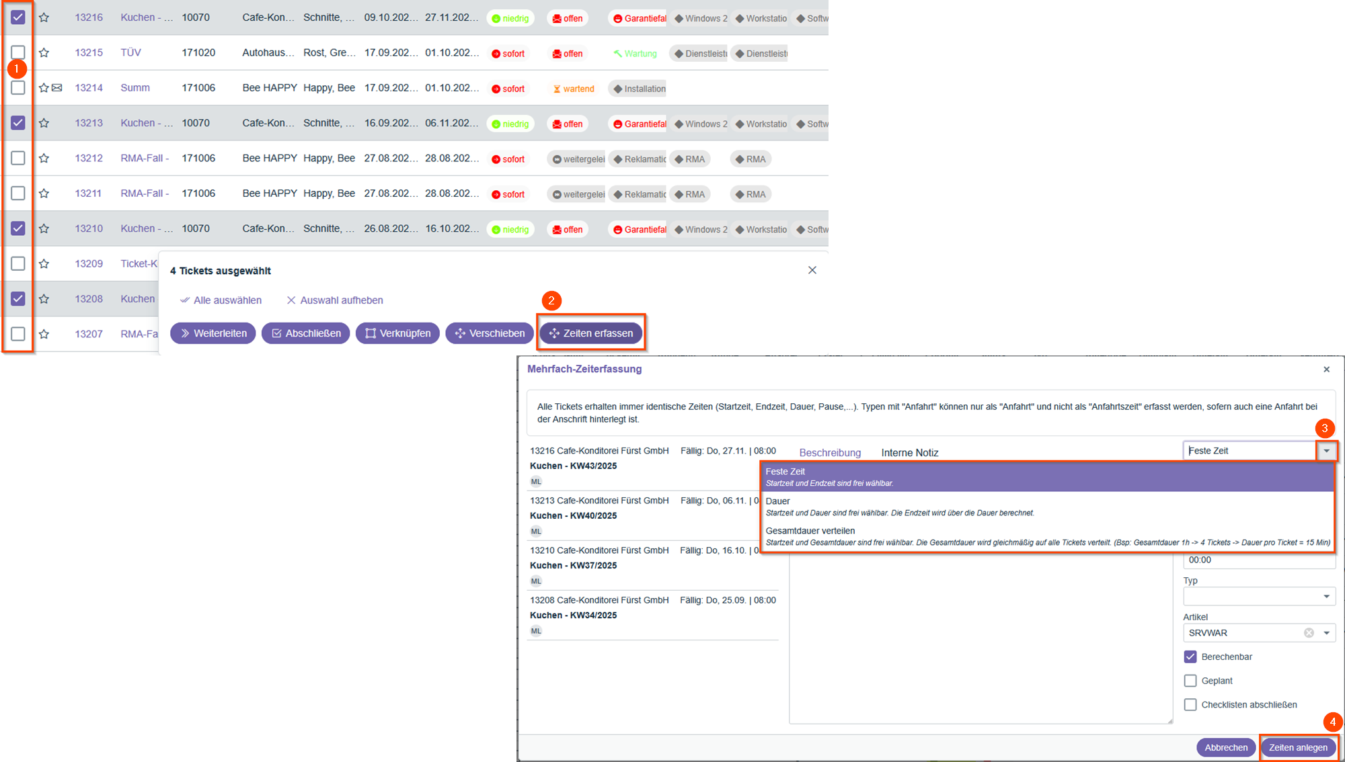Screen dimensions: 1345x762
Task: Switch to Interne Notiz tab
Action: coord(909,453)
